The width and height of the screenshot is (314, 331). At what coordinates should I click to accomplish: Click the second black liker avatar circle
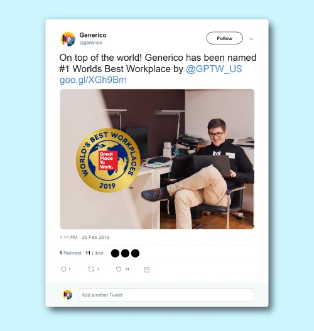[x=125, y=253]
